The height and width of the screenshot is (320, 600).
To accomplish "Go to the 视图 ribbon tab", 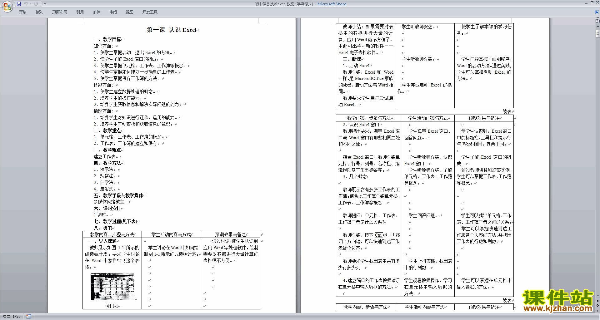I will tap(129, 12).
